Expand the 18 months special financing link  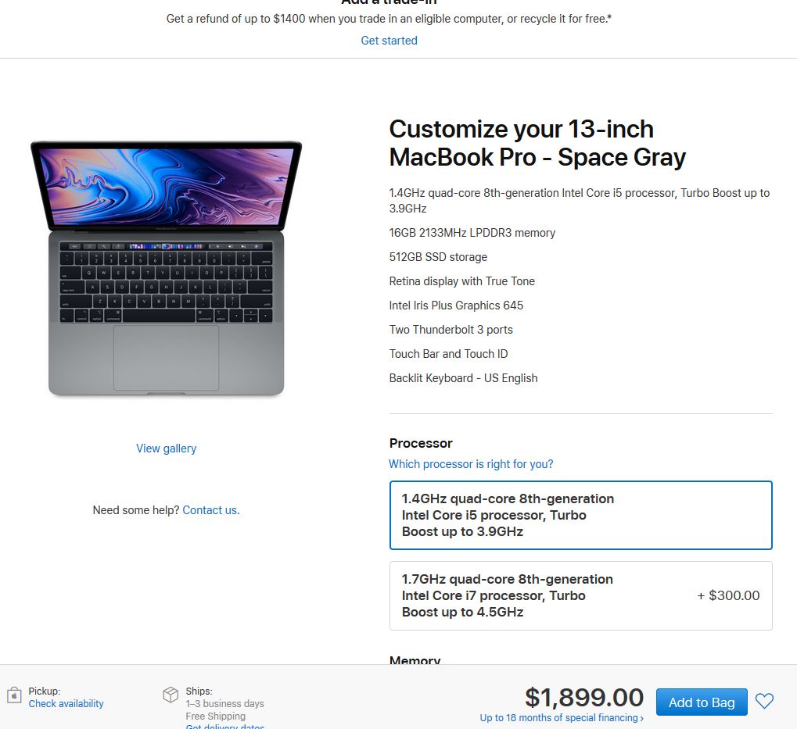point(562,718)
